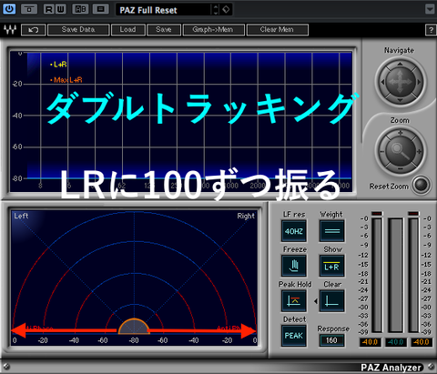Click the center level meter bar
This screenshot has width=437, height=374.
coord(395,276)
